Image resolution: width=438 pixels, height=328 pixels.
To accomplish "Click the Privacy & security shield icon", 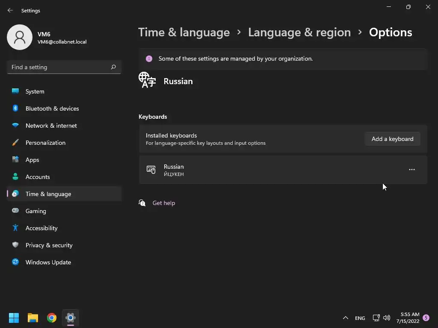I will point(15,245).
